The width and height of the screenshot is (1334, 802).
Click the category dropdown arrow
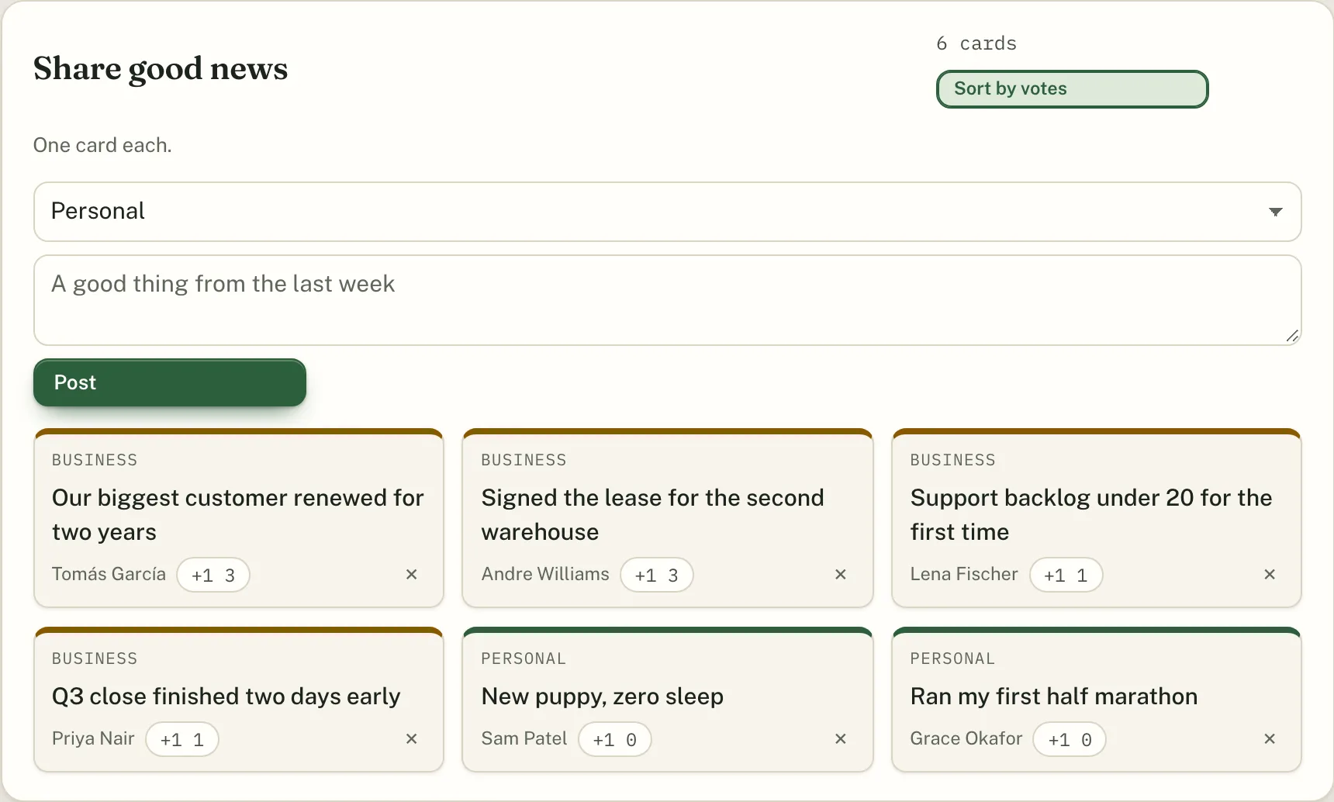(x=1275, y=212)
